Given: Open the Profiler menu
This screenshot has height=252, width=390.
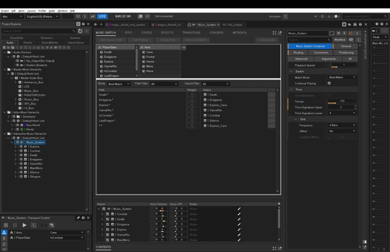Looking at the screenshot, I should [42, 10].
